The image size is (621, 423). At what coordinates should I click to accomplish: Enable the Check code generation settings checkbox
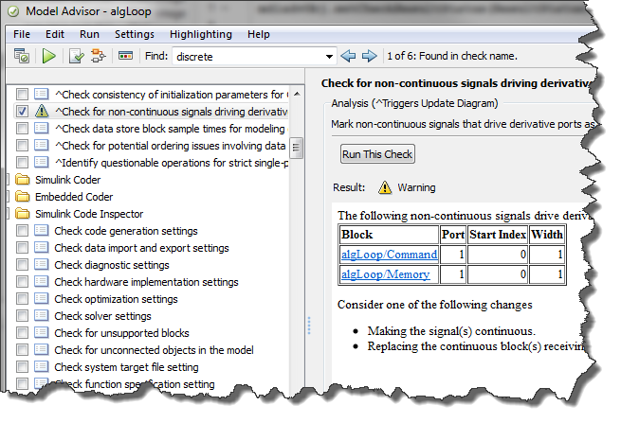[23, 231]
